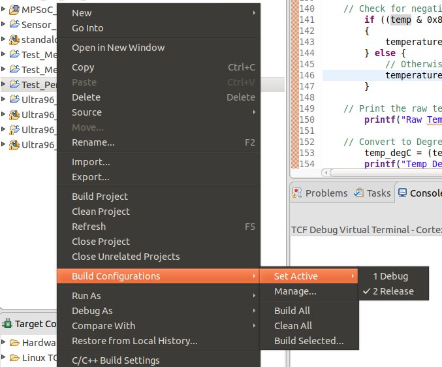Click the 'else' keyword on line 144

click(385, 53)
